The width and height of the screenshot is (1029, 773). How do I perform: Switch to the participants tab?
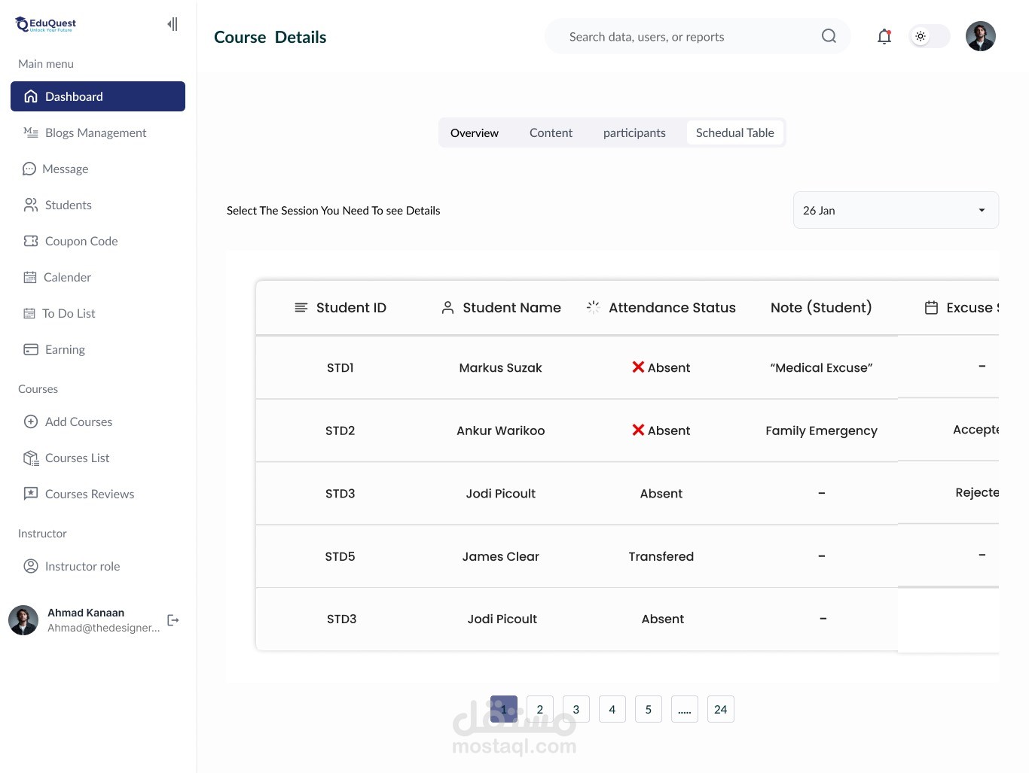coord(634,132)
